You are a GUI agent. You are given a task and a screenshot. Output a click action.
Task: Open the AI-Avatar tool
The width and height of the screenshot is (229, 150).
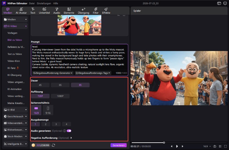[x=21, y=11]
